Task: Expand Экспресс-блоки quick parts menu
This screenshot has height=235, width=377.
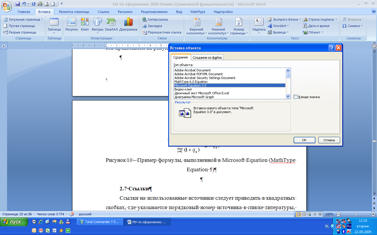Action: pyautogui.click(x=285, y=19)
